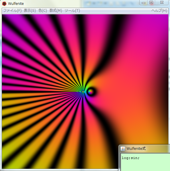Screen dimensions: 170x171
Task: Open the 色(C) color menu
Action: coord(43,11)
